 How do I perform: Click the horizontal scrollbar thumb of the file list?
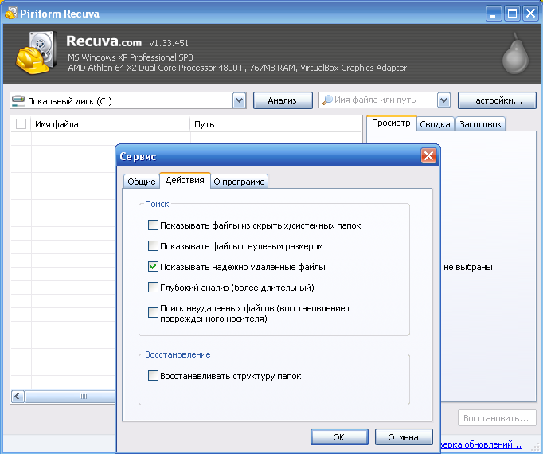[x=71, y=397]
